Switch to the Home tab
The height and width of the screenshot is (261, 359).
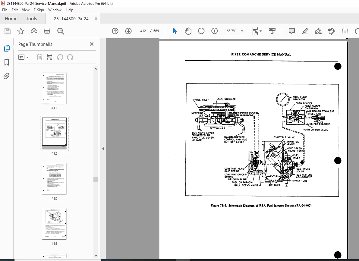[11, 19]
